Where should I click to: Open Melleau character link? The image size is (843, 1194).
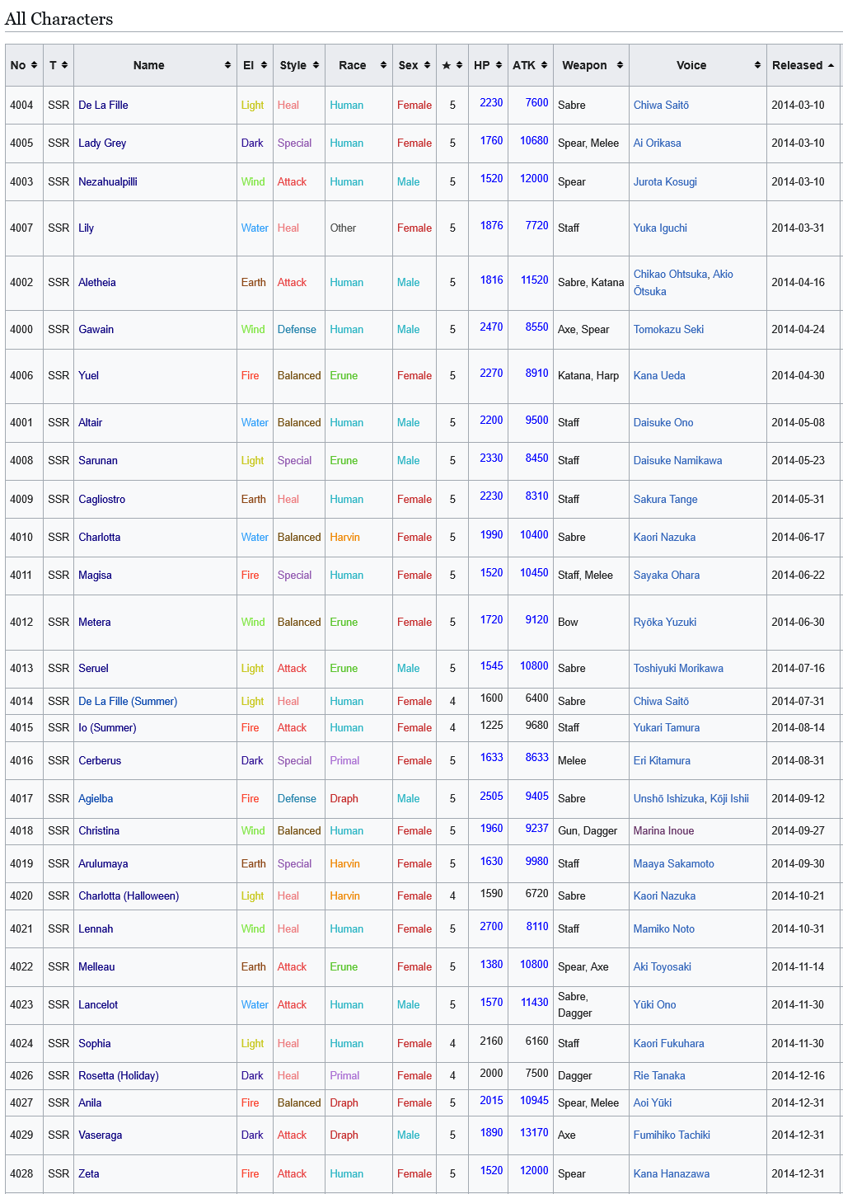pos(96,966)
